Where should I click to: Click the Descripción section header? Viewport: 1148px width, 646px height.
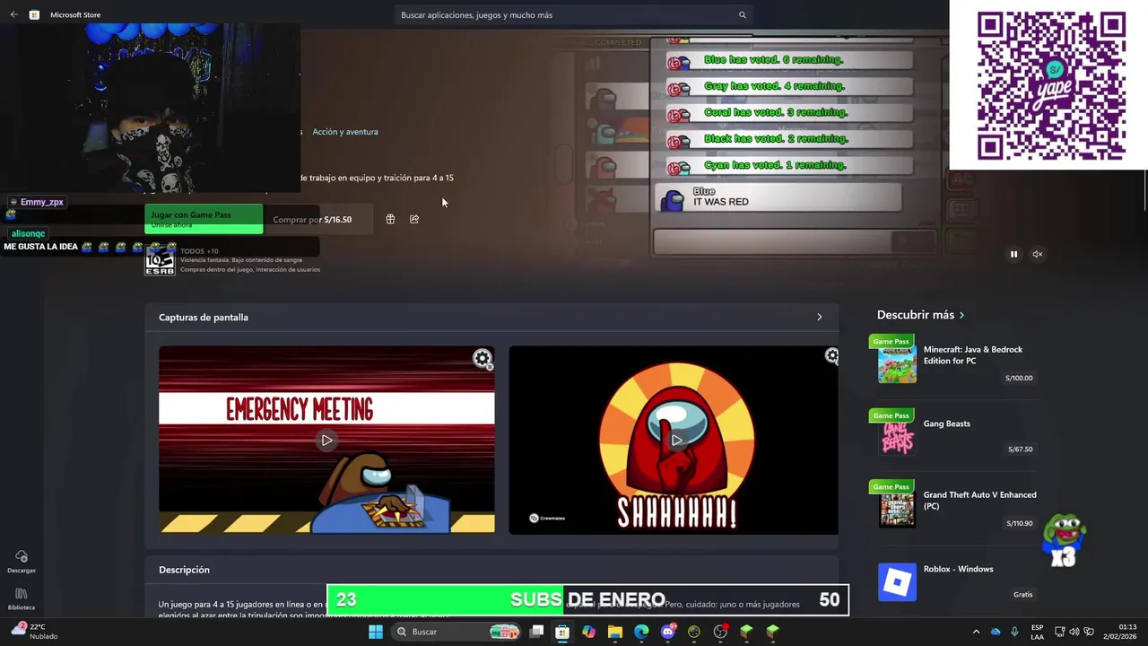(x=184, y=570)
